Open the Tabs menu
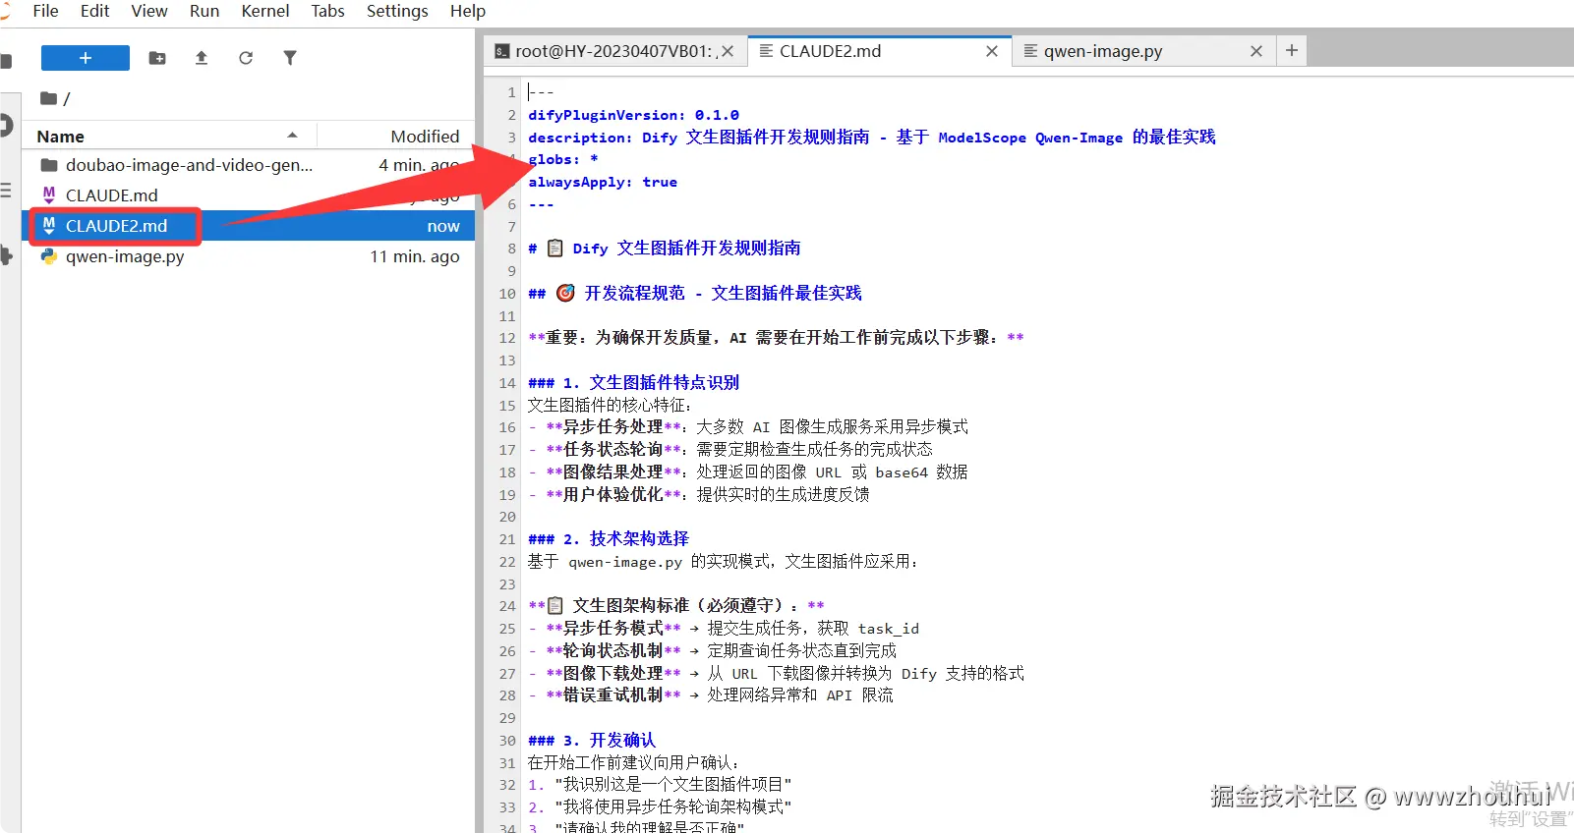Image resolution: width=1574 pixels, height=833 pixels. 327,11
